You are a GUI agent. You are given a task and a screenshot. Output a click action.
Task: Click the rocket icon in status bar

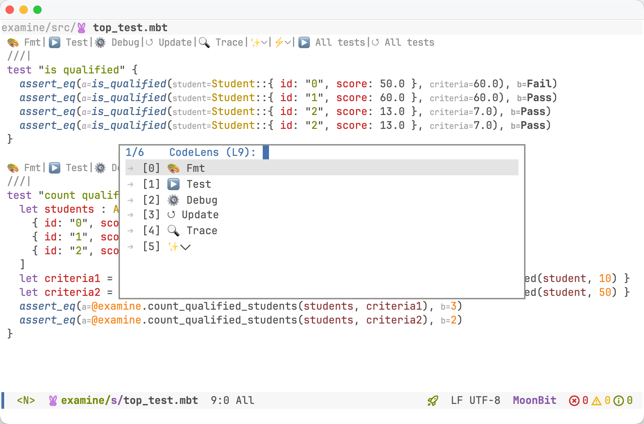pos(433,401)
